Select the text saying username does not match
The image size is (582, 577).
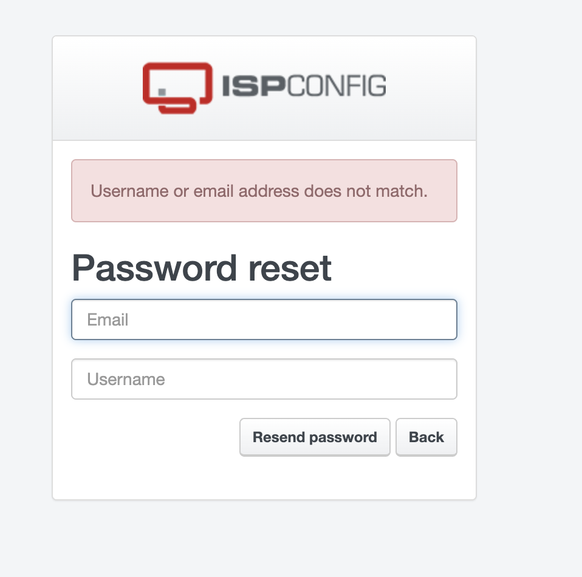click(x=259, y=191)
